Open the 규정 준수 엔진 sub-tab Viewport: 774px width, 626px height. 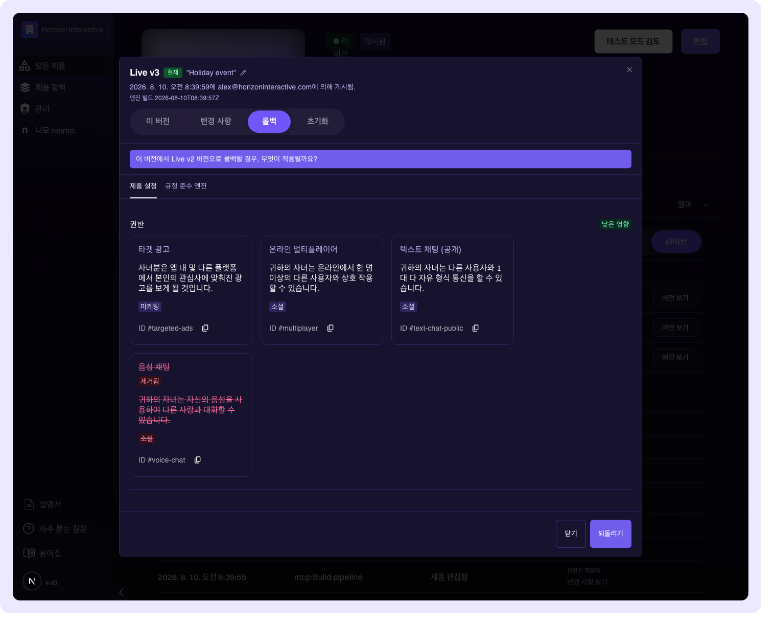click(186, 186)
